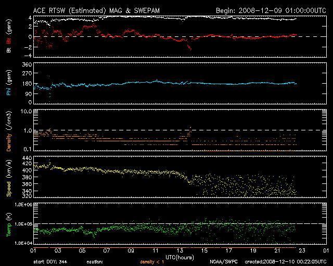Image resolution: width=333 pixels, height=266 pixels.
Task: Click the '10.0' tick label on Density axis
Action: [26, 111]
